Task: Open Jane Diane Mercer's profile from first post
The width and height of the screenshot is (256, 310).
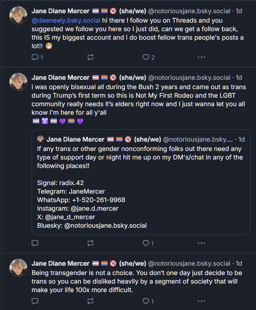Action: click(x=61, y=12)
